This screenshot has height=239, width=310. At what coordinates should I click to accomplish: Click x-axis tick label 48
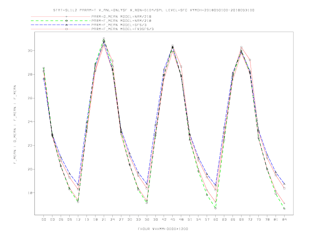[181, 219]
